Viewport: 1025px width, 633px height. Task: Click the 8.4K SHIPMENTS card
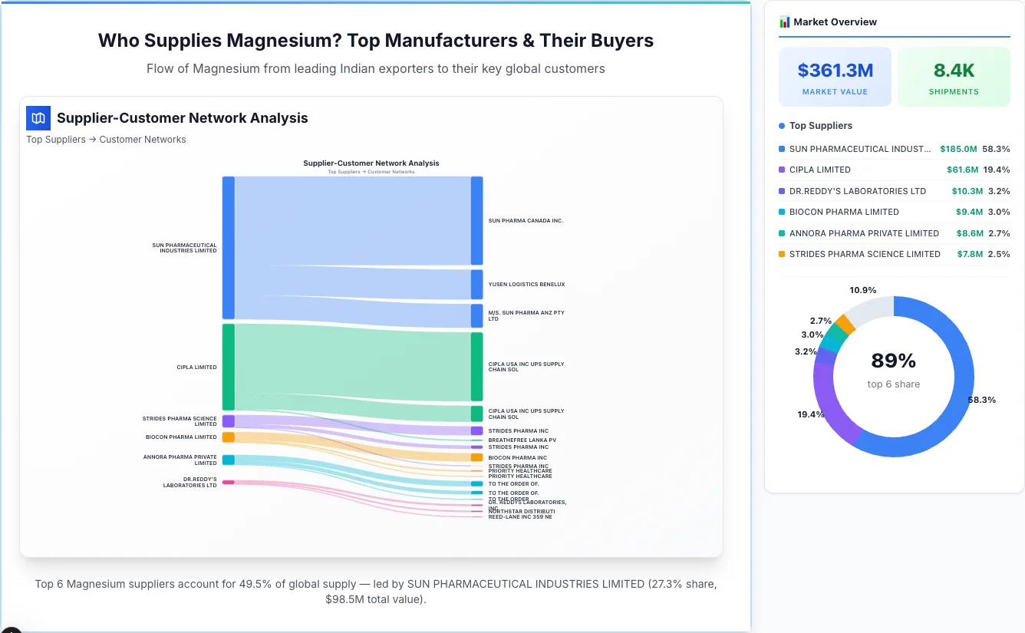954,76
